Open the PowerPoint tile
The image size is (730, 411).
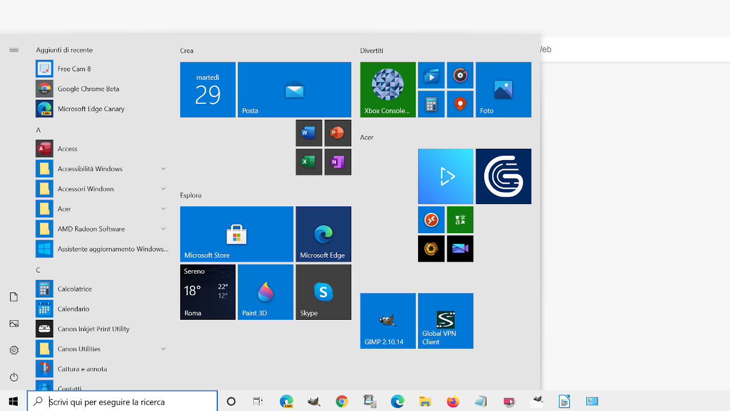[x=338, y=133]
